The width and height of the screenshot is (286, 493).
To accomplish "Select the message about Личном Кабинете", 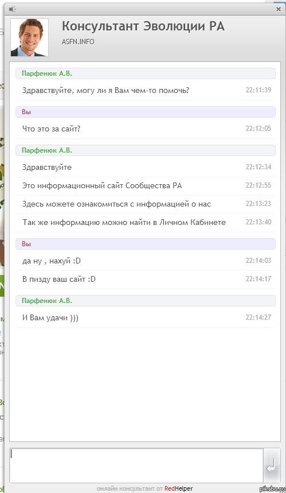I will point(124,223).
